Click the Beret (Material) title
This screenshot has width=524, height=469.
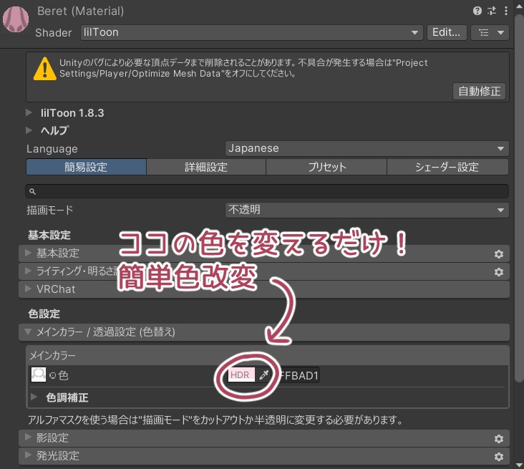81,11
